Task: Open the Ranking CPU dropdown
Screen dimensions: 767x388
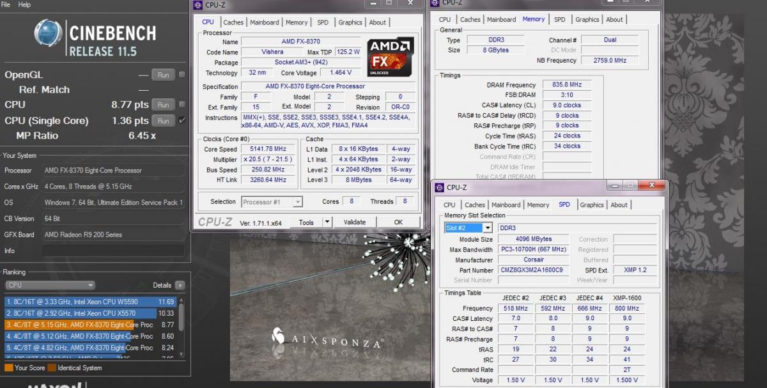Action: click(50, 285)
